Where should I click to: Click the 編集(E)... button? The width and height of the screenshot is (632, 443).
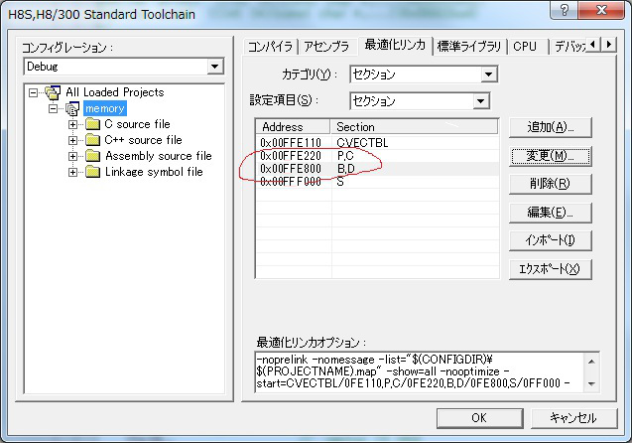click(x=551, y=213)
